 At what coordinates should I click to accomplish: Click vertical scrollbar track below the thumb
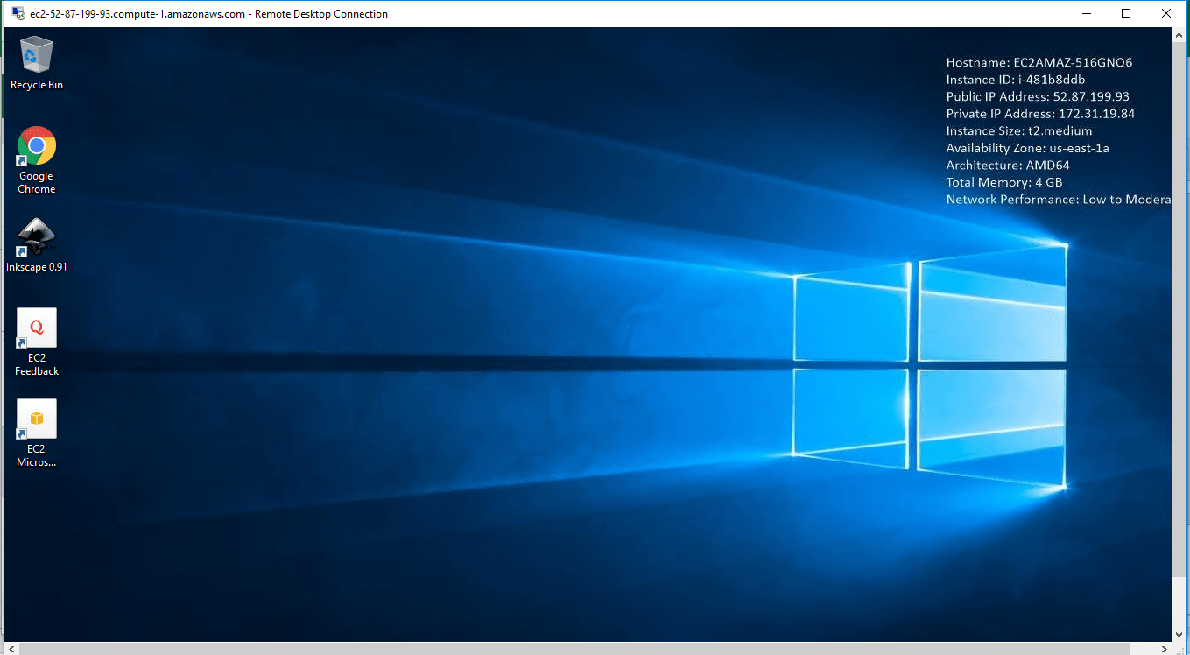click(x=1179, y=604)
